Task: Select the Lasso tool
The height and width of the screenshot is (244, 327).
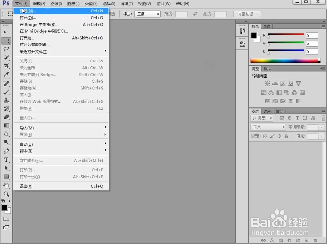Action: click(6, 49)
